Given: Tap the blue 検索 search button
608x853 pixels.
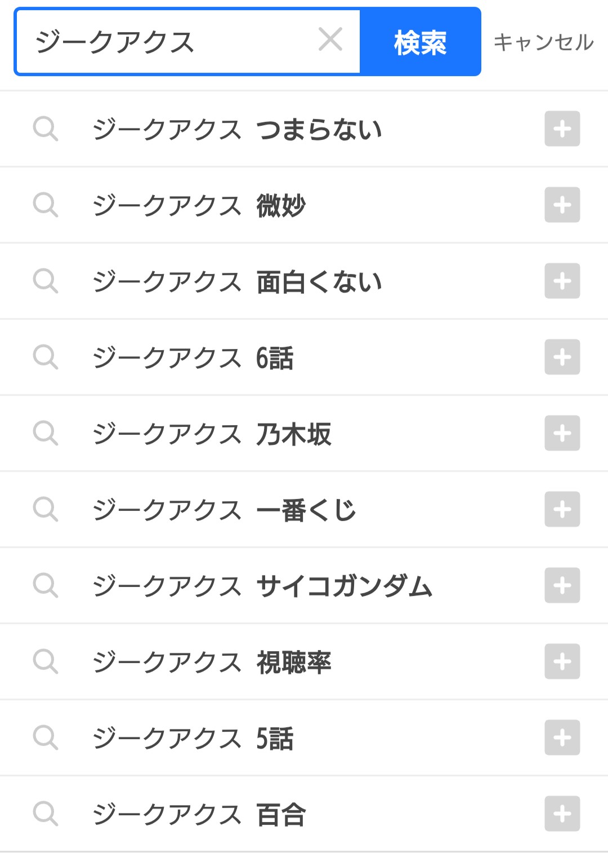Looking at the screenshot, I should [x=420, y=42].
